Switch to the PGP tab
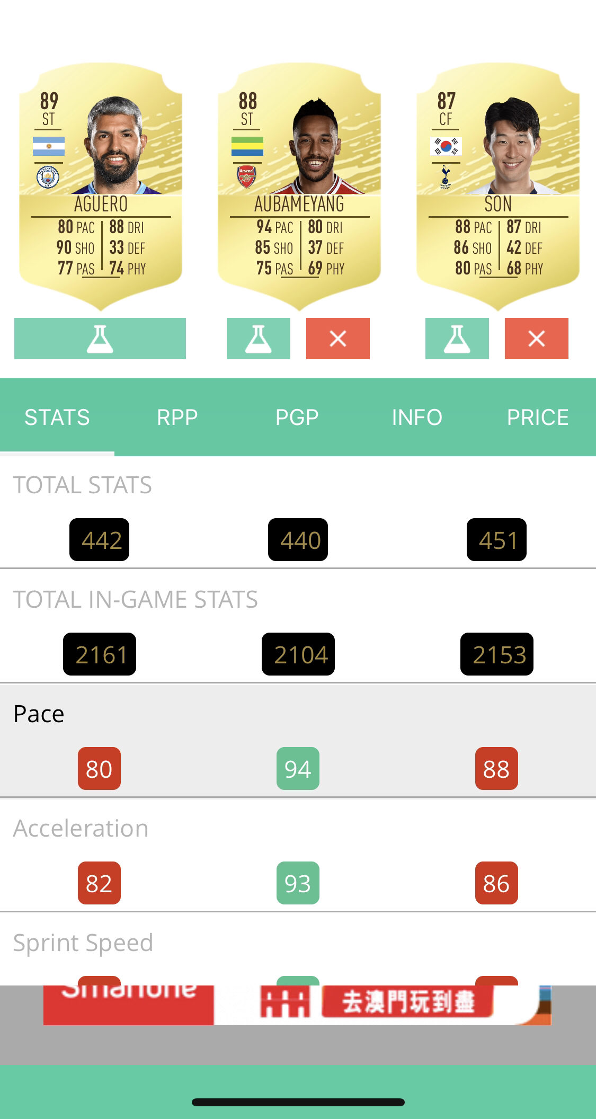Viewport: 596px width, 1119px height. point(297,418)
